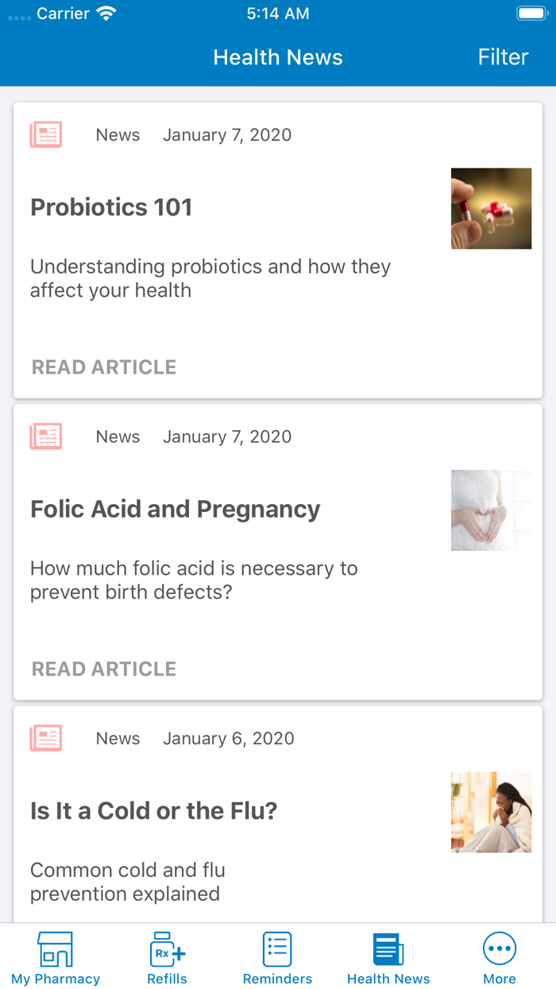The height and width of the screenshot is (989, 556).
Task: Open the More ellipsis icon
Action: coord(500,949)
